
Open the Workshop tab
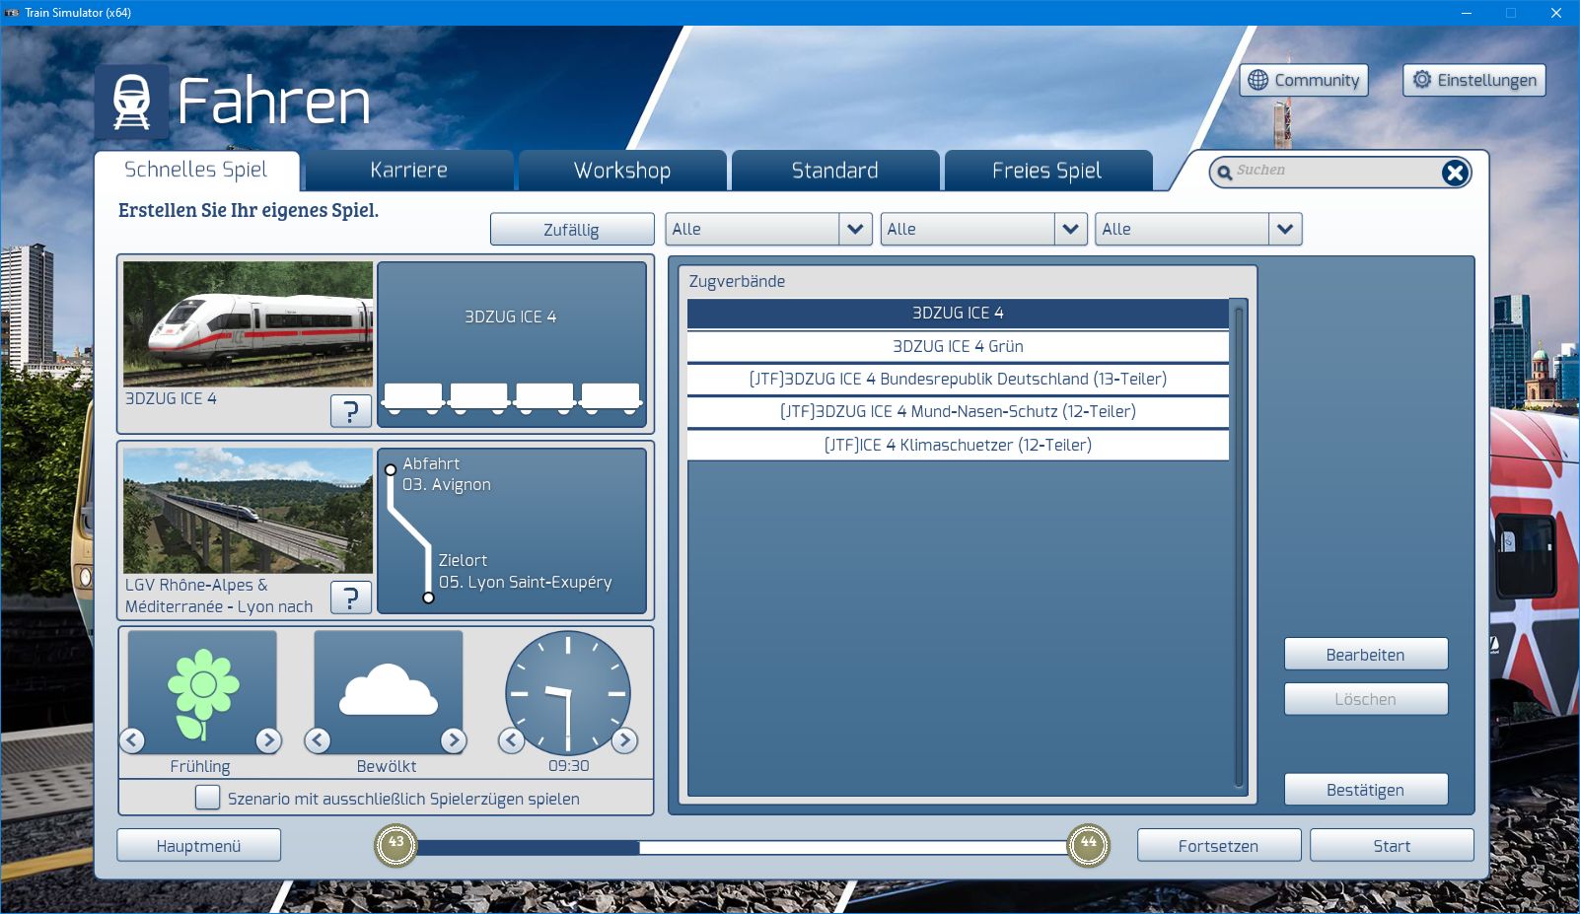pyautogui.click(x=622, y=171)
